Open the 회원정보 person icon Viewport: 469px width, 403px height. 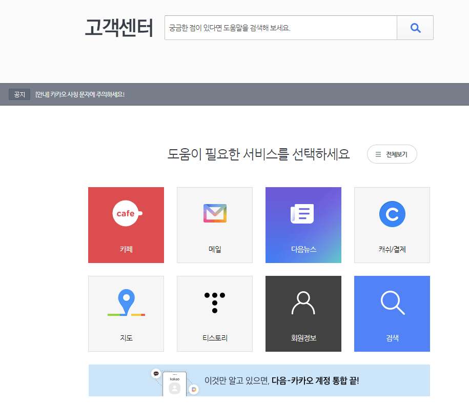[x=303, y=303]
